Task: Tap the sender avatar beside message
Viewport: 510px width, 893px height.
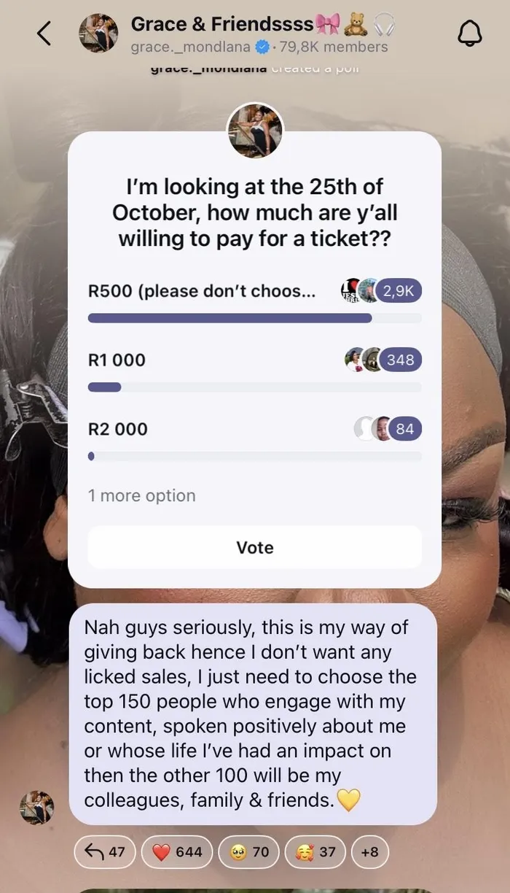Action: click(36, 808)
